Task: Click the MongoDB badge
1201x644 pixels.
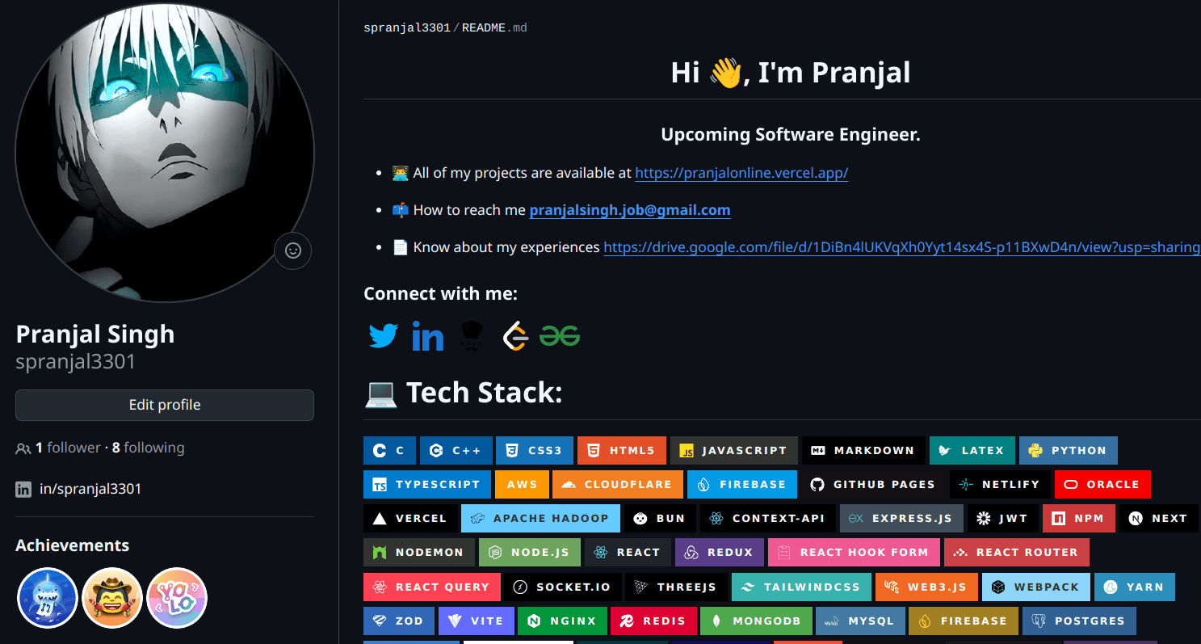Action: pos(756,621)
